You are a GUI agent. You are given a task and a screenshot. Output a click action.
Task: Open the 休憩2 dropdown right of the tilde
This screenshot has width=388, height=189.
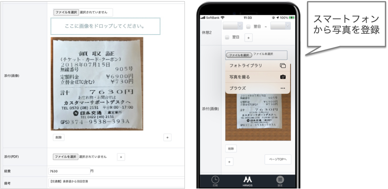pyautogui.click(x=280, y=25)
